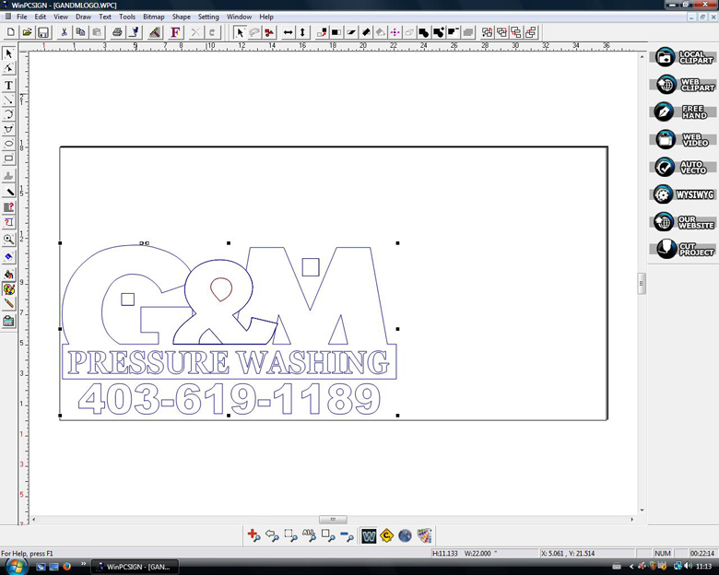Image resolution: width=719 pixels, height=575 pixels.
Task: Click the volume speaker tray icon
Action: pyautogui.click(x=689, y=567)
